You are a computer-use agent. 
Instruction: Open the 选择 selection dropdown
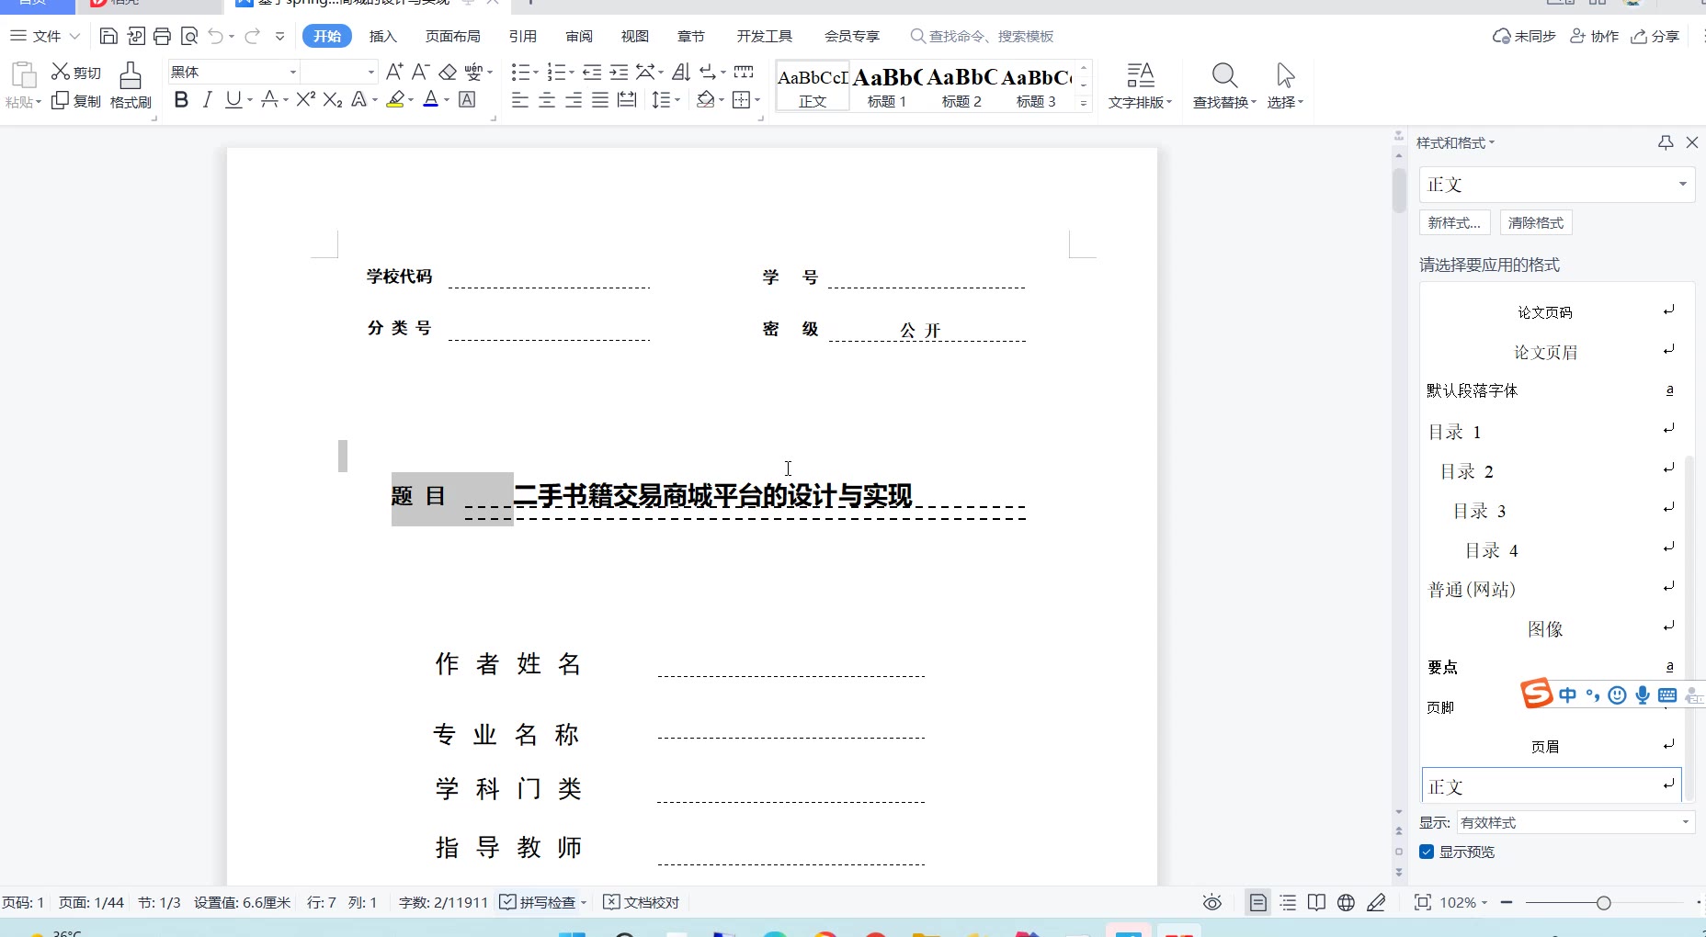1285,85
